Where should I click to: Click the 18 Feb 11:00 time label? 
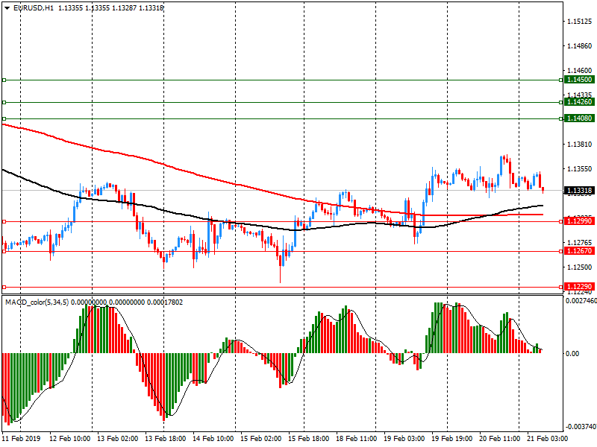tap(357, 438)
